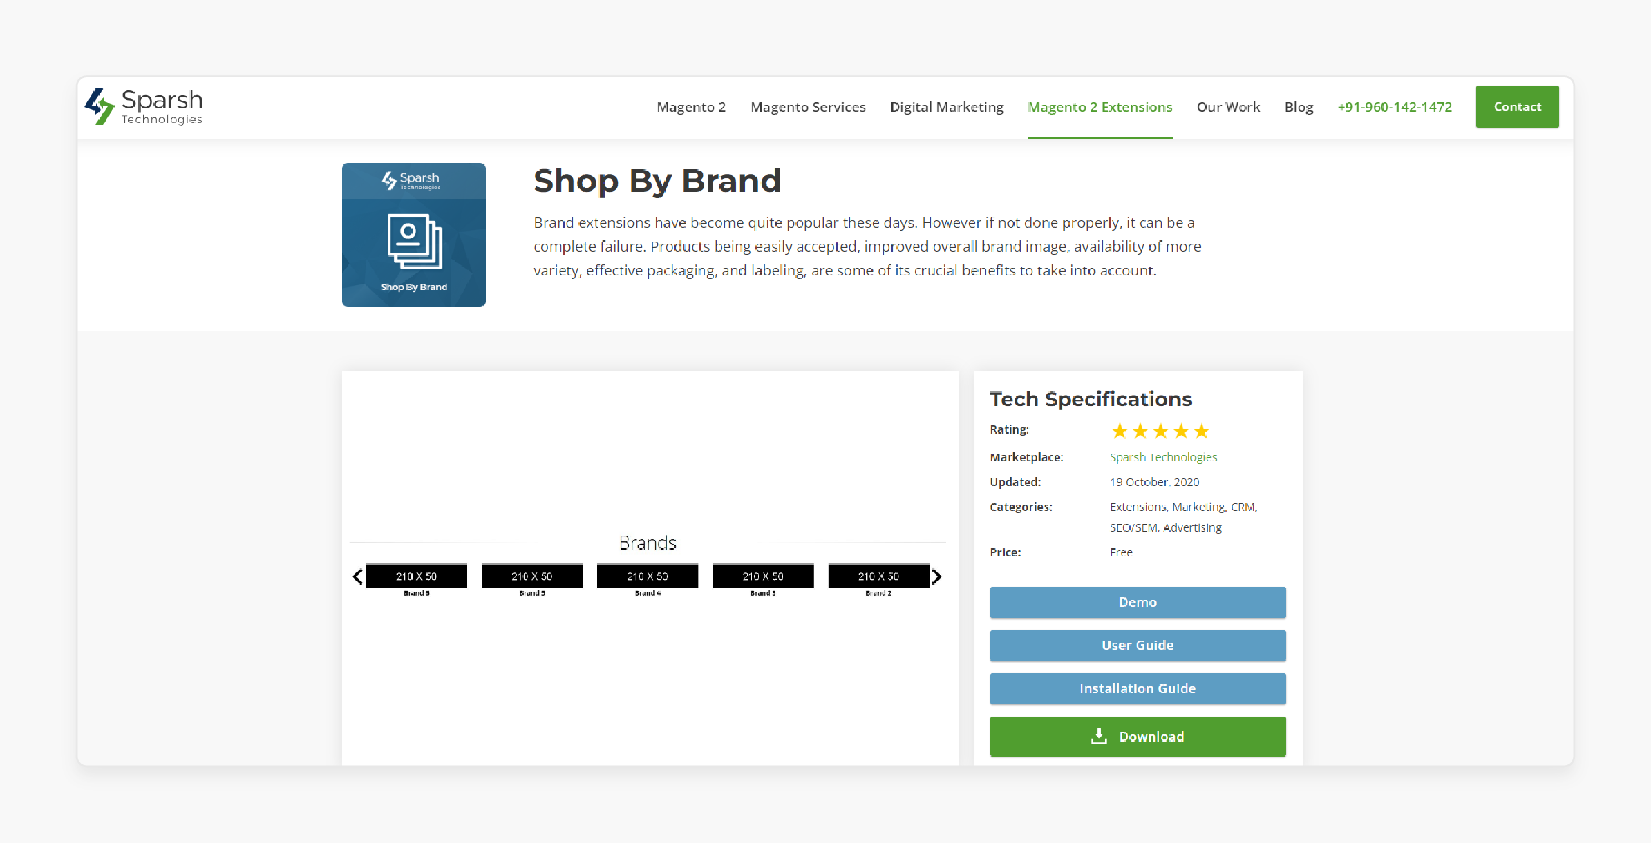Screen dimensions: 1651x843
Task: Click the categories list starting with Extensions
Action: click(x=1183, y=517)
